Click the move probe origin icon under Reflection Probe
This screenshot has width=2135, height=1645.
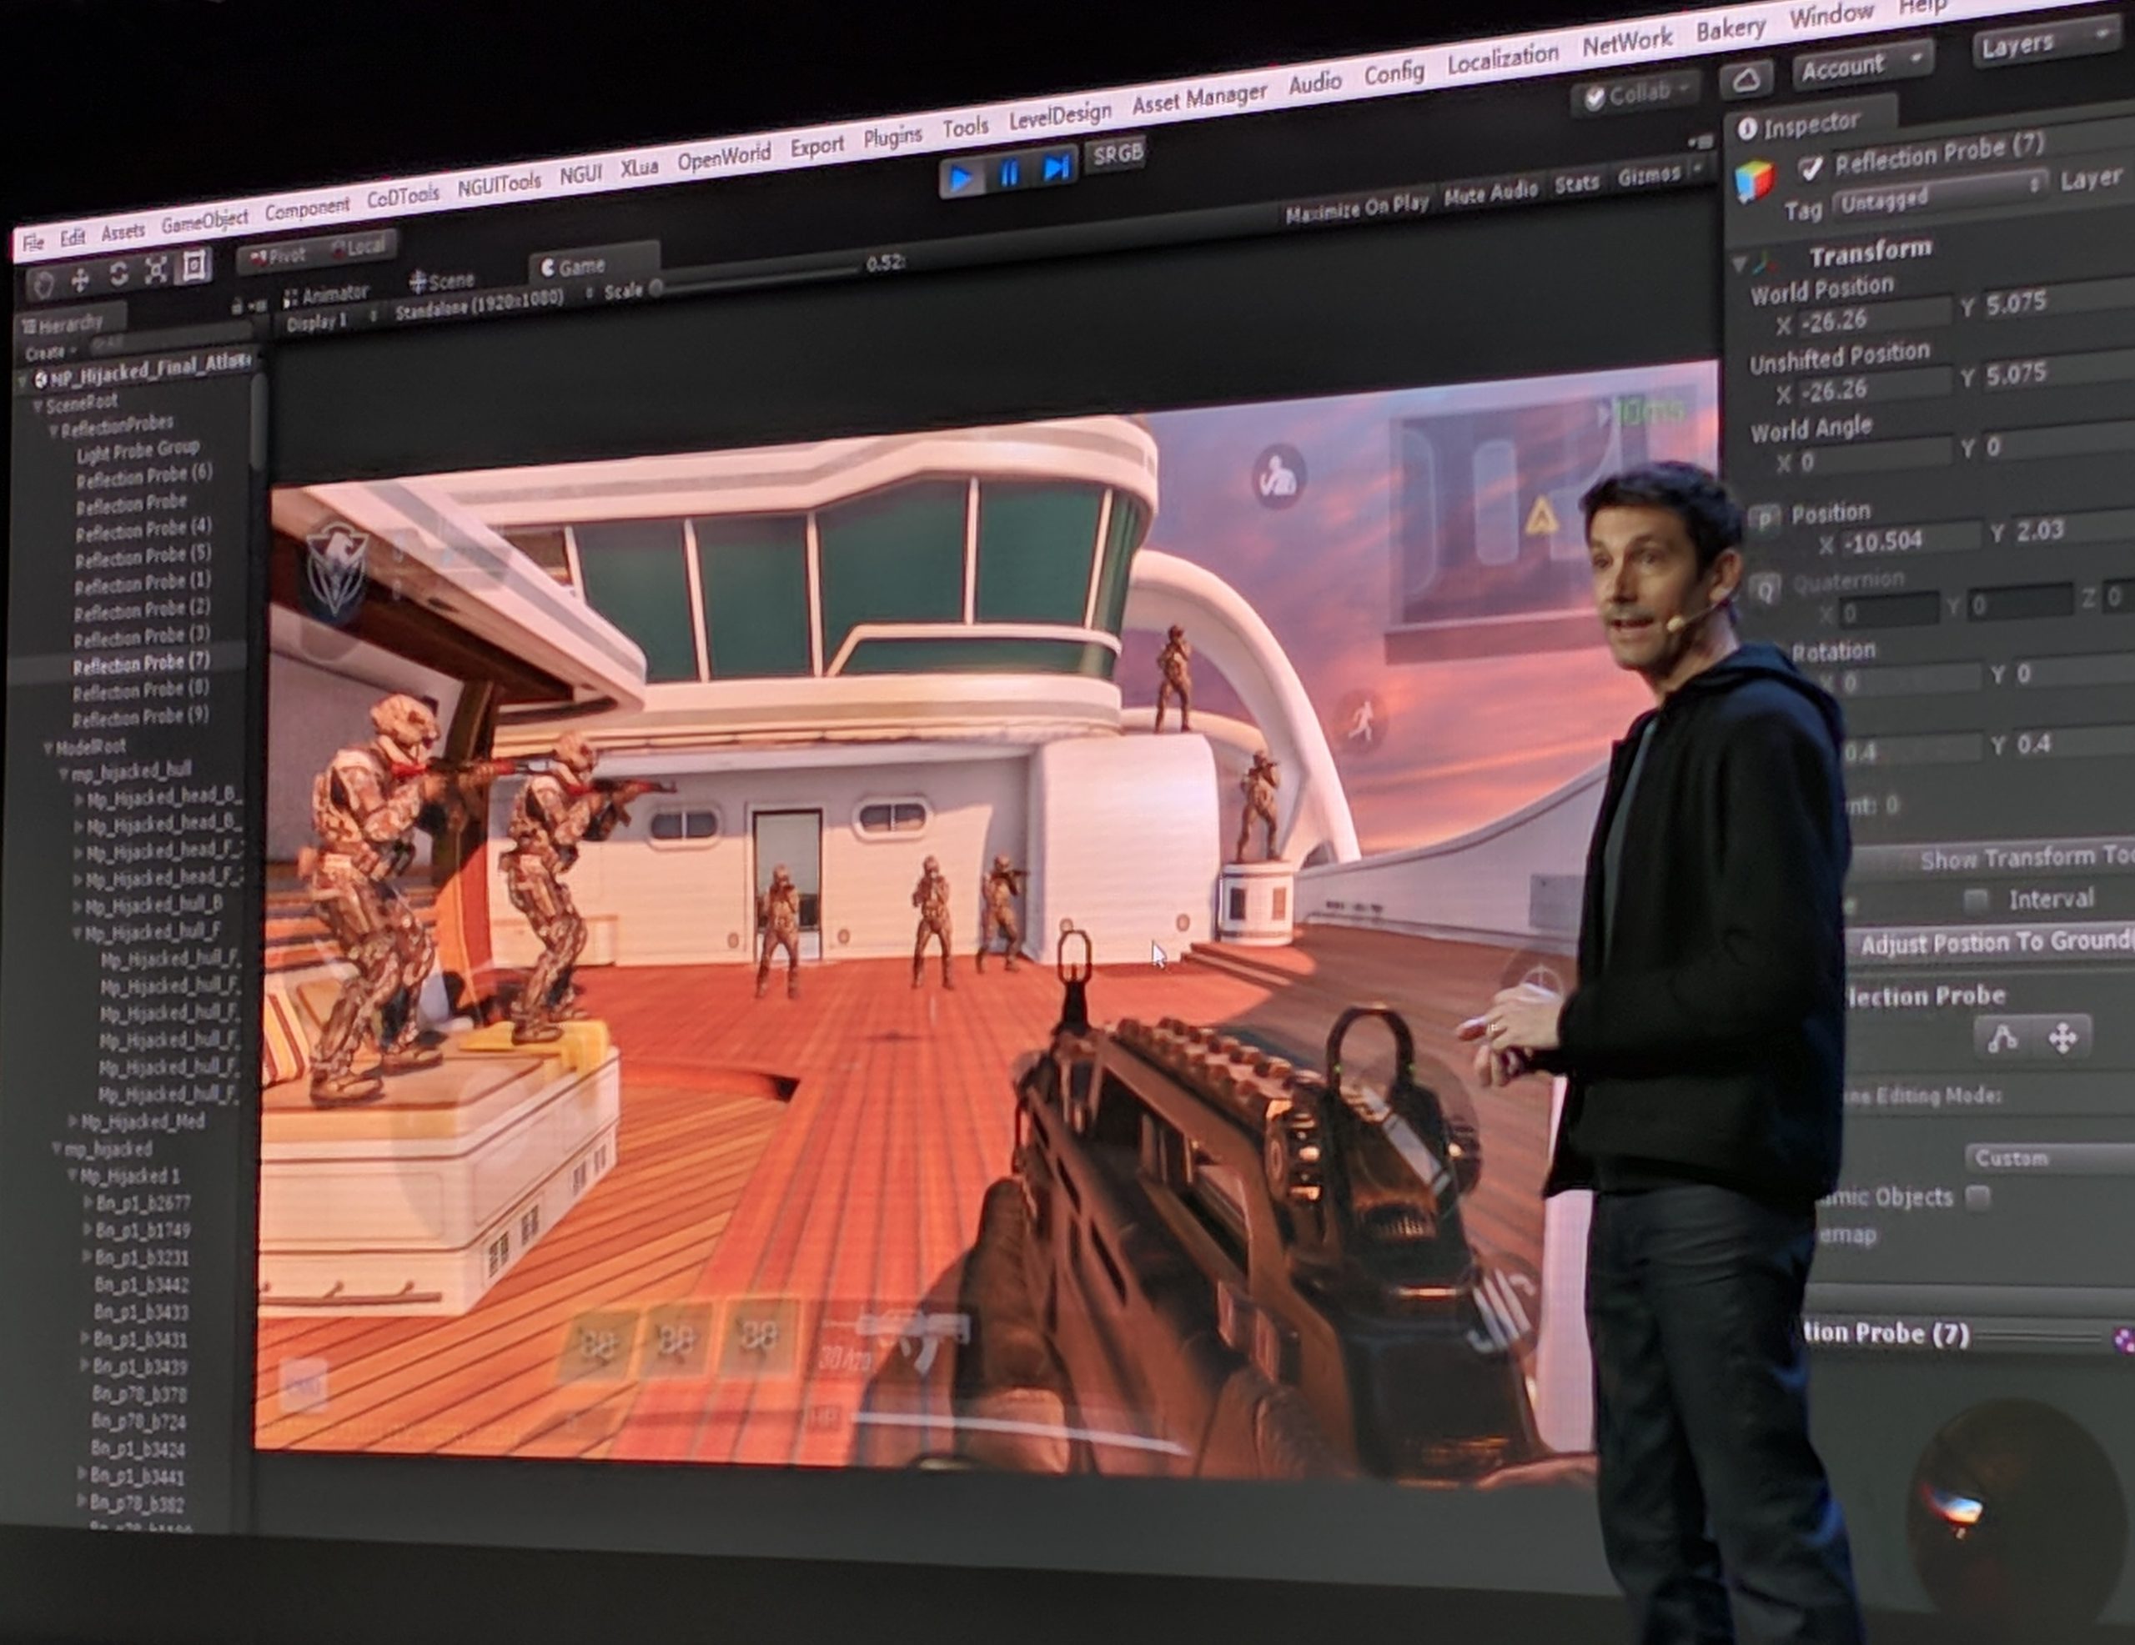coord(2062,1037)
